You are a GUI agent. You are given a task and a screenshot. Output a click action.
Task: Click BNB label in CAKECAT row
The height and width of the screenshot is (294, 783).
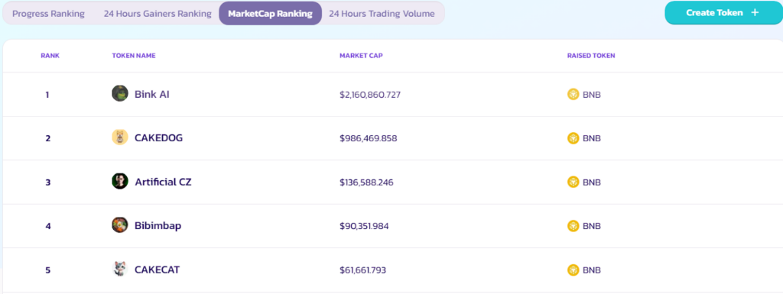click(x=592, y=270)
